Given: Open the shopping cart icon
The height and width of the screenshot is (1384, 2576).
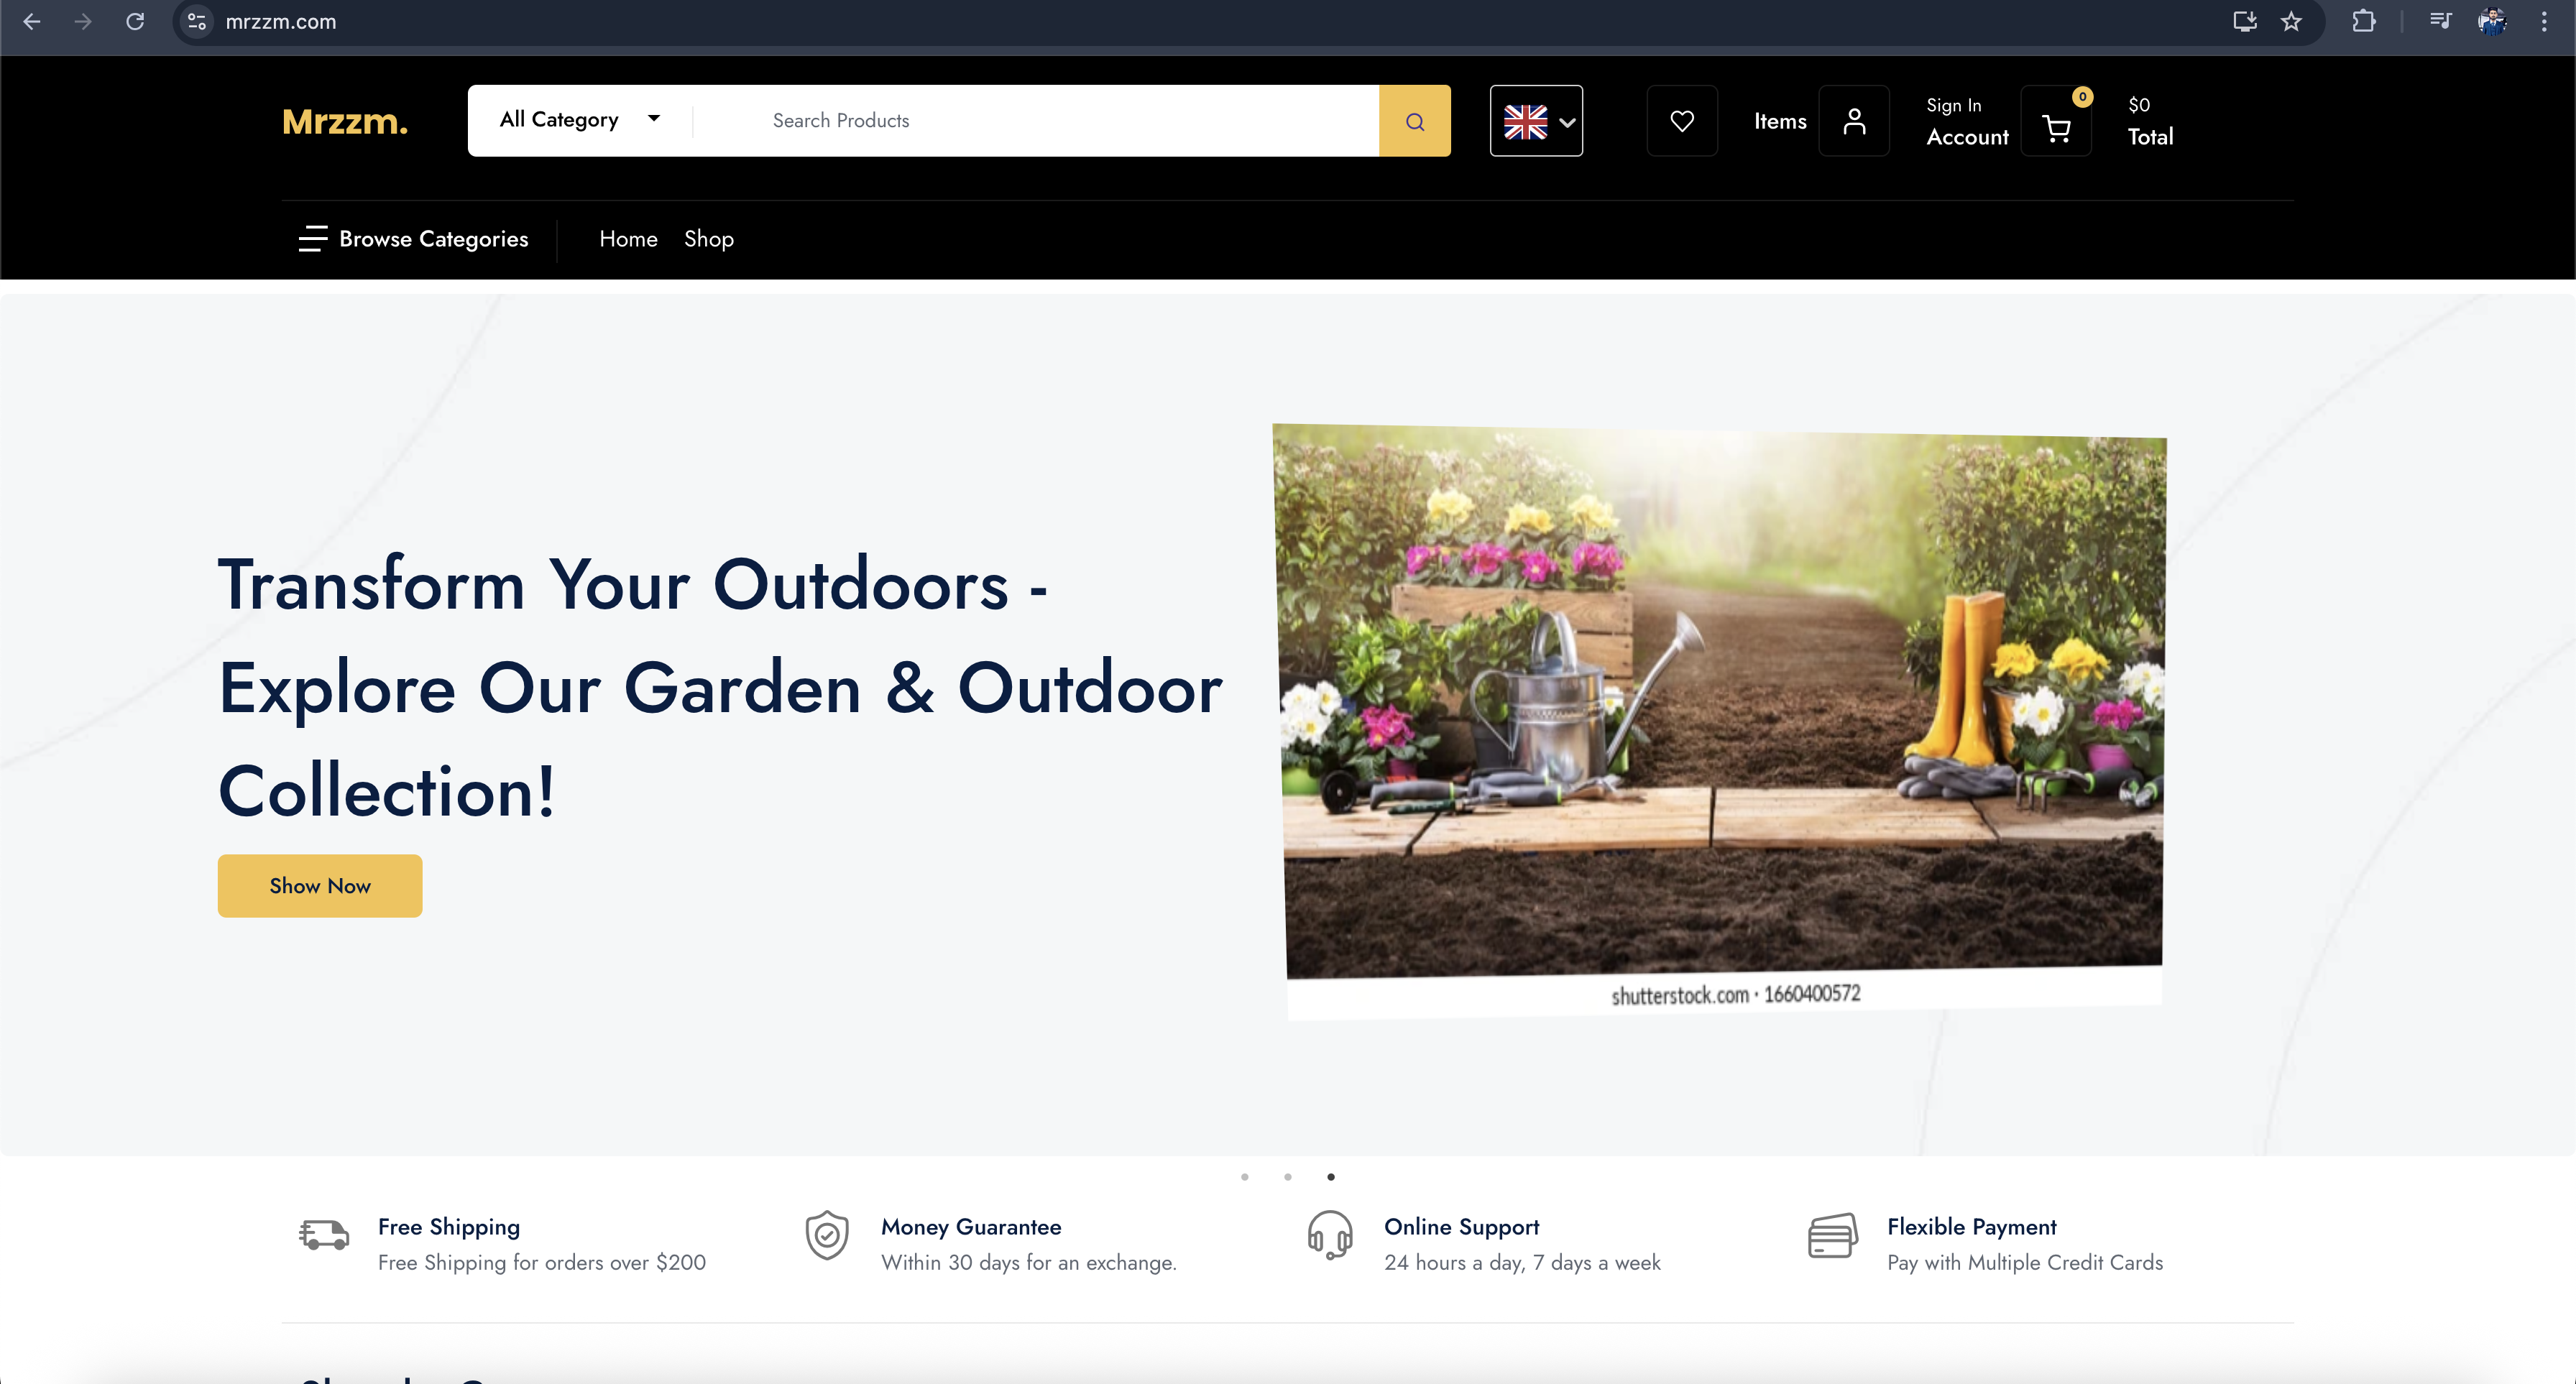Looking at the screenshot, I should [2056, 127].
